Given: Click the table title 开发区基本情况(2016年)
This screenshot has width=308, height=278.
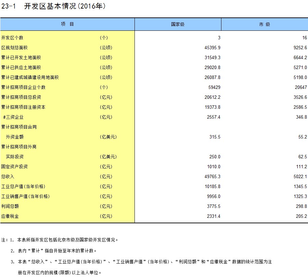Looking at the screenshot, I should (x=65, y=6).
